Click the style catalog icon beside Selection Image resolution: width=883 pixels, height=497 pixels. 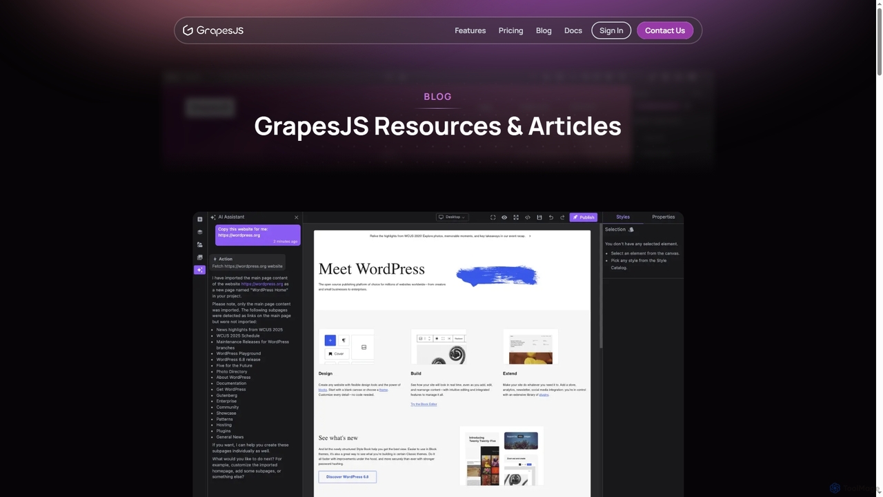point(631,229)
